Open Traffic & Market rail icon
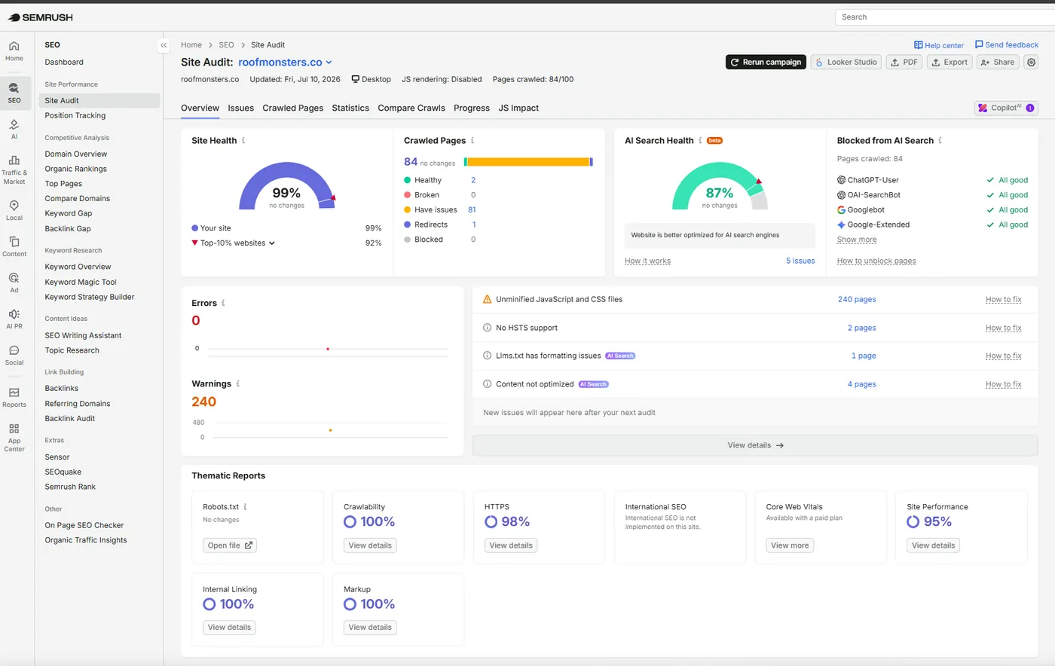This screenshot has height=666, width=1055. point(14,170)
